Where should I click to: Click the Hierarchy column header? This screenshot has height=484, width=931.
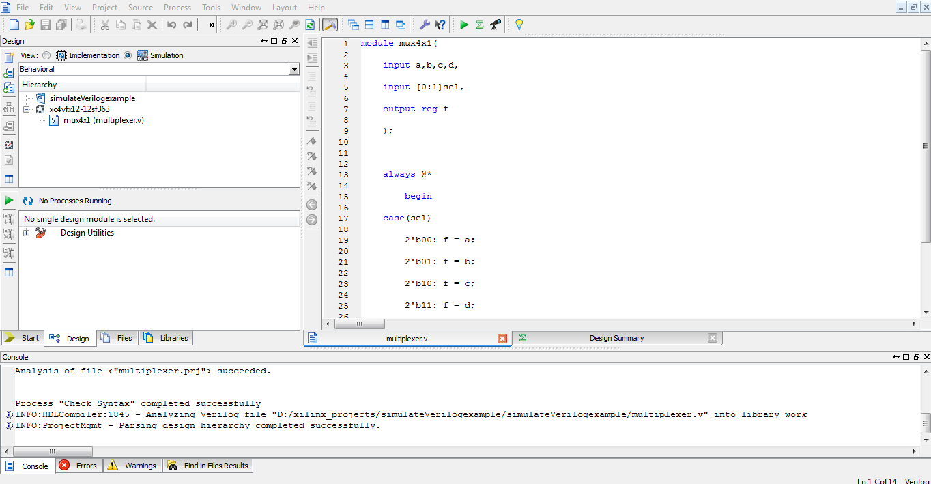coord(83,85)
